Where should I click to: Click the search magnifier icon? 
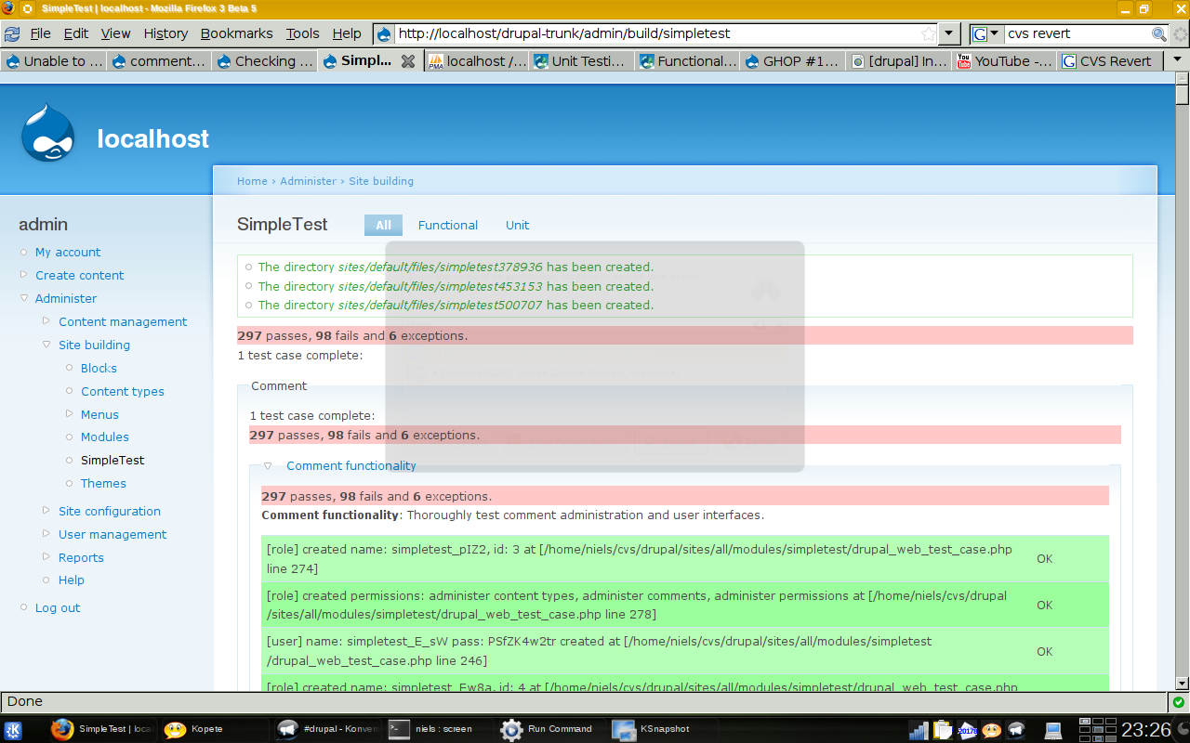tap(1159, 33)
